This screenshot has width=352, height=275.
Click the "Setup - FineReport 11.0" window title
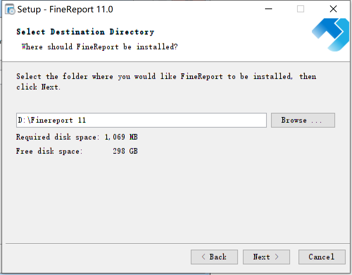pyautogui.click(x=65, y=10)
